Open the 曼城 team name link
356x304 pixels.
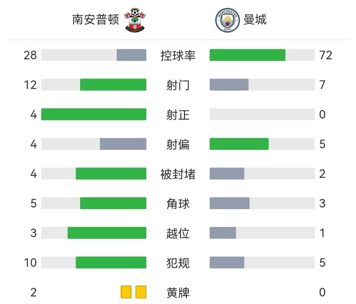(255, 20)
